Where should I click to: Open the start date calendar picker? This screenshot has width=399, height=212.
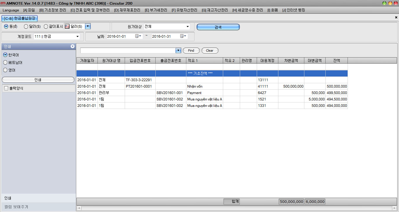pyautogui.click(x=138, y=37)
